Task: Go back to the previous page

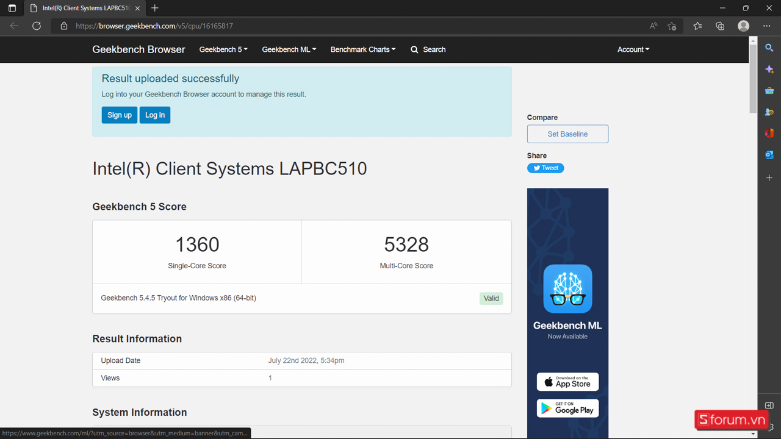Action: (x=14, y=26)
